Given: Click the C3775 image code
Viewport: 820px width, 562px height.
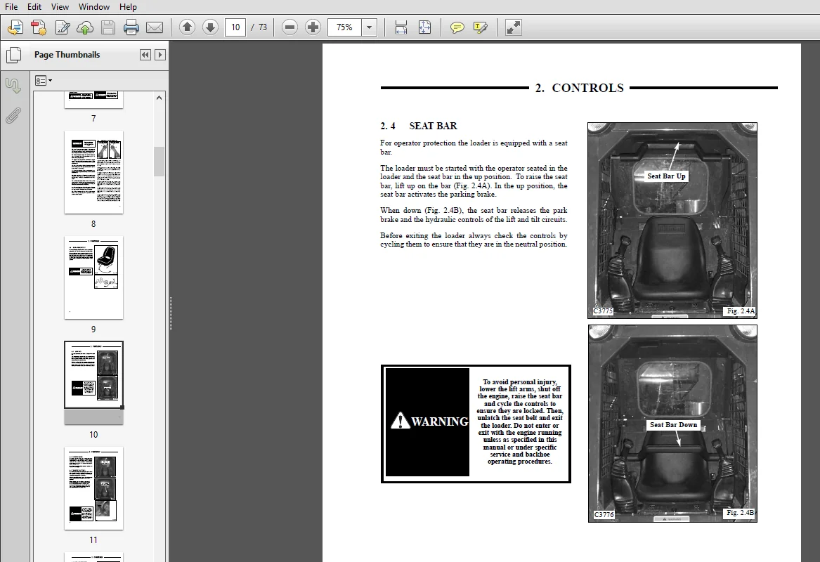Looking at the screenshot, I should coord(603,311).
